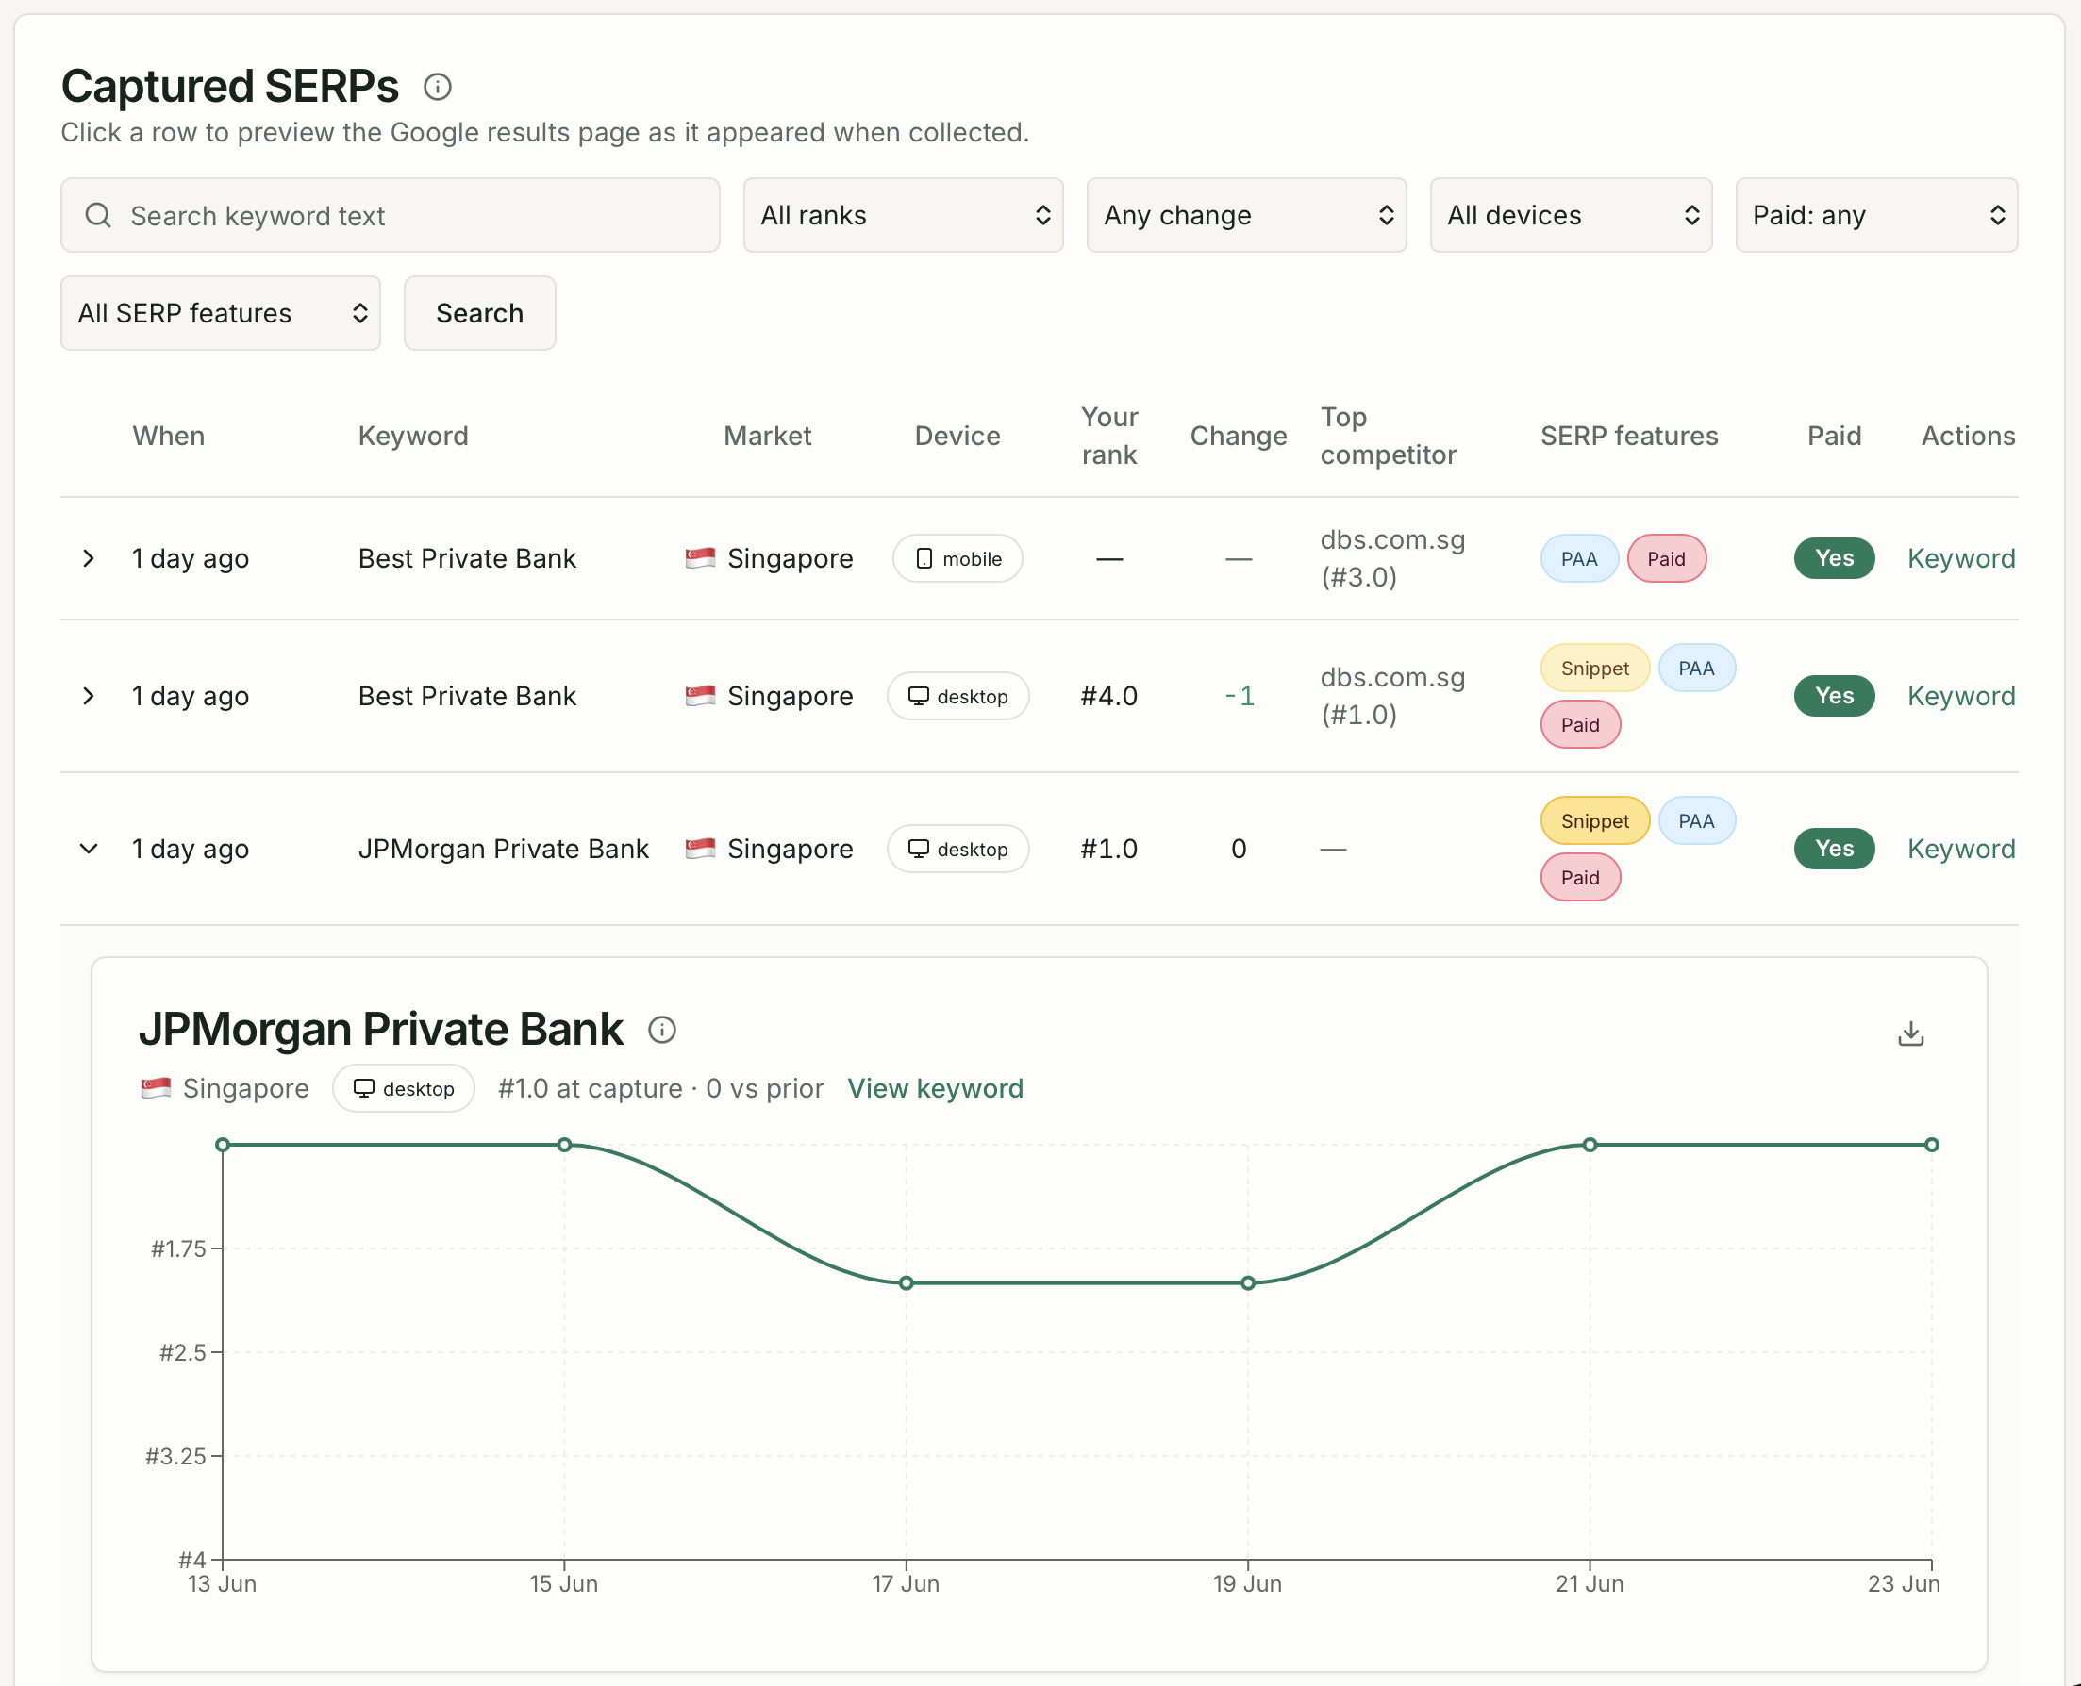
Task: Select the 17 Jun chart data point
Action: pyautogui.click(x=907, y=1283)
